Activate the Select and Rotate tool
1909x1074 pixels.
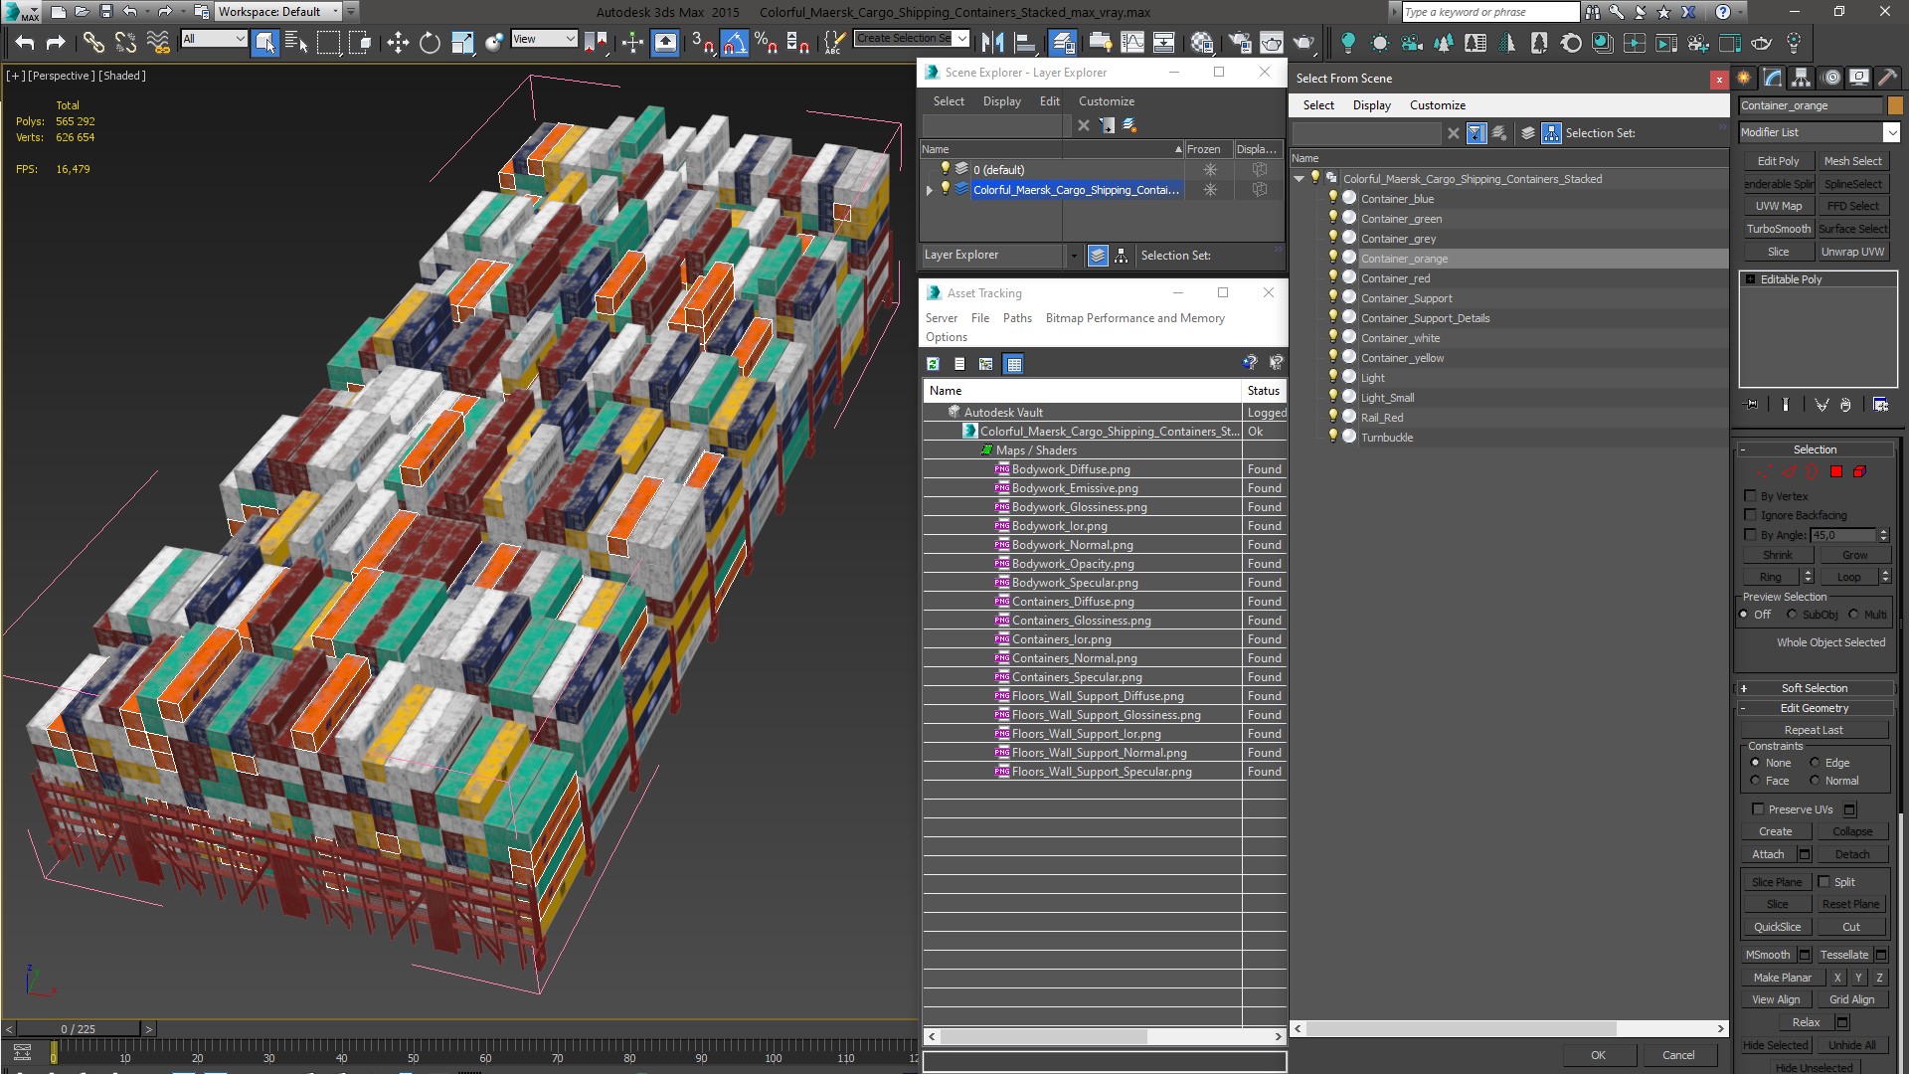click(x=430, y=42)
